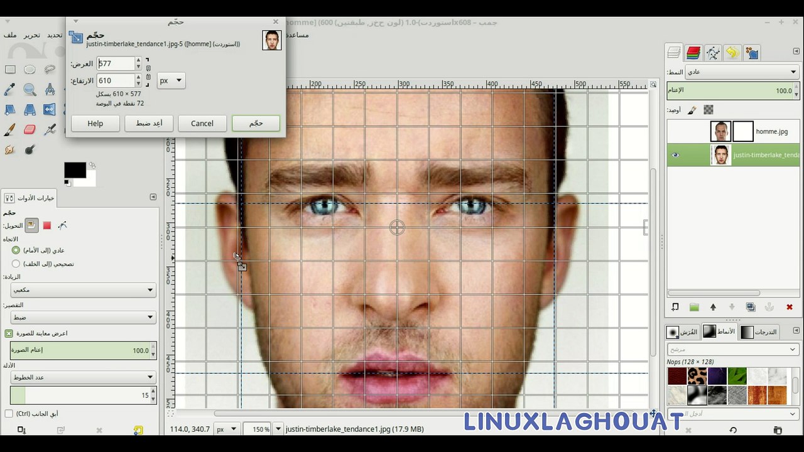Viewport: 804px width, 452px height.
Task: Select the Dodge/Burn tool
Action: (x=30, y=150)
